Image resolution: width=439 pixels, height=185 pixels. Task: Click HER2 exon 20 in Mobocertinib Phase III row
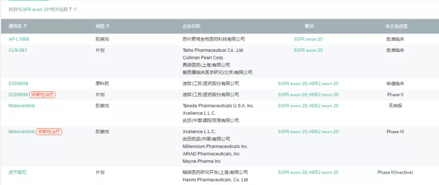(x=324, y=132)
